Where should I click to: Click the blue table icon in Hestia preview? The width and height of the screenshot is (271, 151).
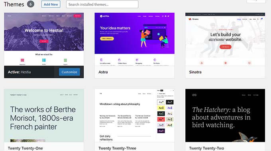click(x=44, y=60)
